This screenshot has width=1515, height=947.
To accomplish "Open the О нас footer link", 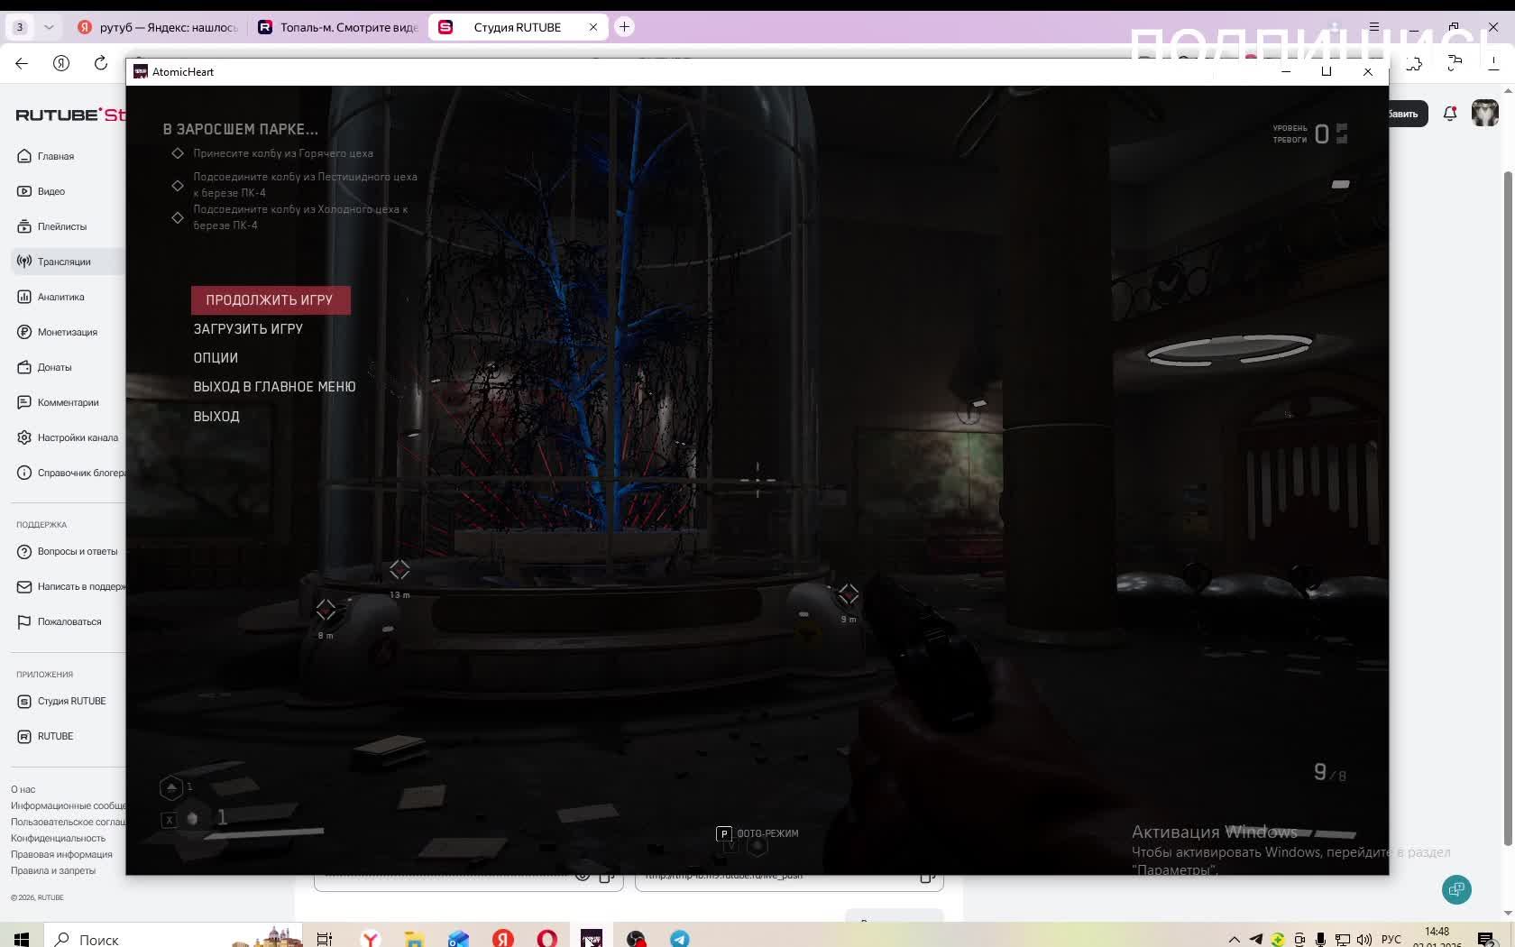I will point(23,789).
